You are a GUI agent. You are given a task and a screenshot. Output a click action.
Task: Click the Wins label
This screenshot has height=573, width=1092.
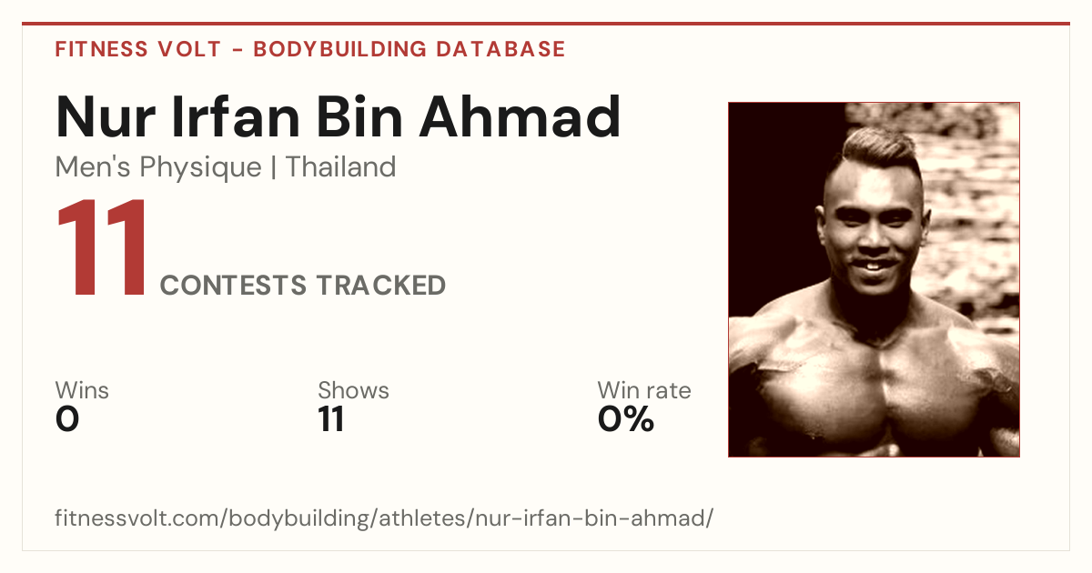82,391
